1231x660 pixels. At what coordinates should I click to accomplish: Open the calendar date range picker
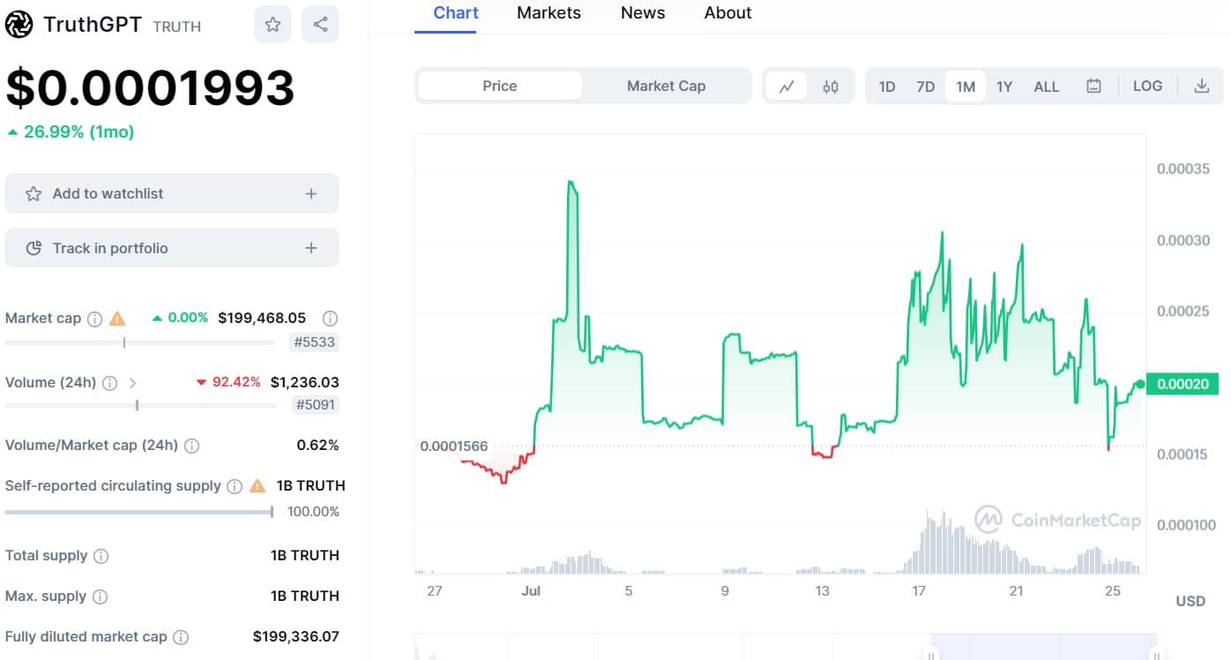point(1093,86)
